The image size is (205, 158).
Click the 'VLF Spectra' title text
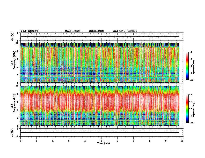(x=29, y=31)
